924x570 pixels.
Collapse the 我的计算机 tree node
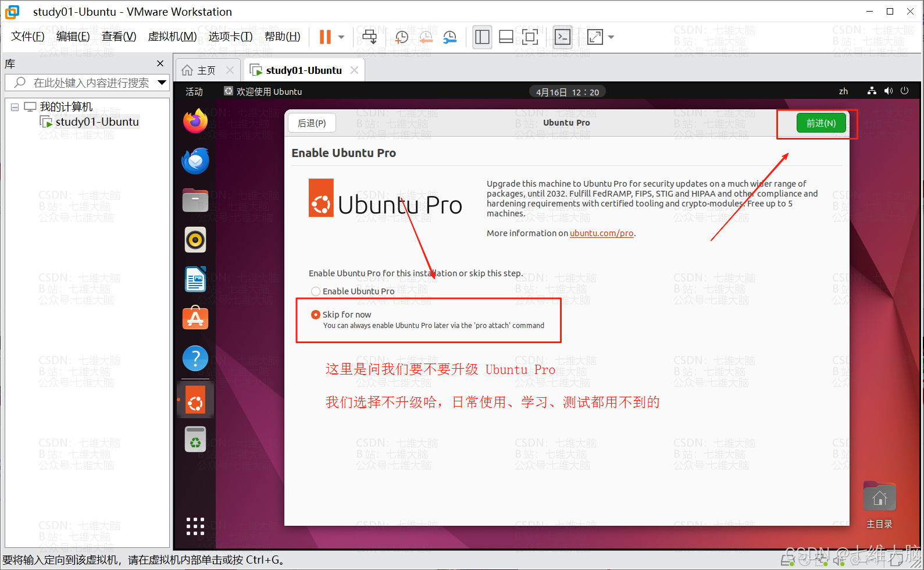(x=15, y=107)
